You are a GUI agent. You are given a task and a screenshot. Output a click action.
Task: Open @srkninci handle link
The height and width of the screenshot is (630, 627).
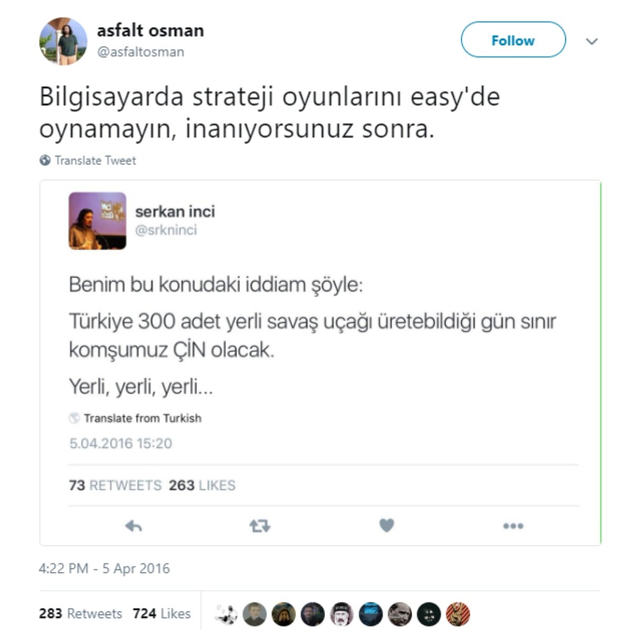point(166,230)
